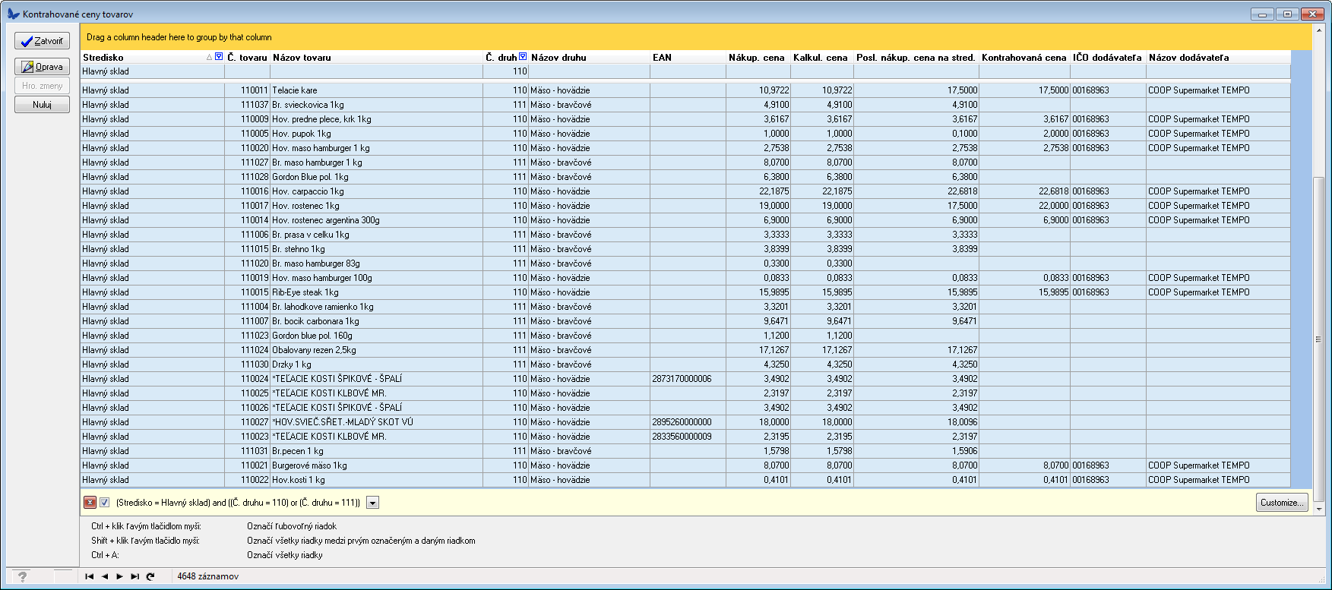The height and width of the screenshot is (590, 1332).
Task: Sort by Kalkul. cena column header
Action: click(x=821, y=58)
